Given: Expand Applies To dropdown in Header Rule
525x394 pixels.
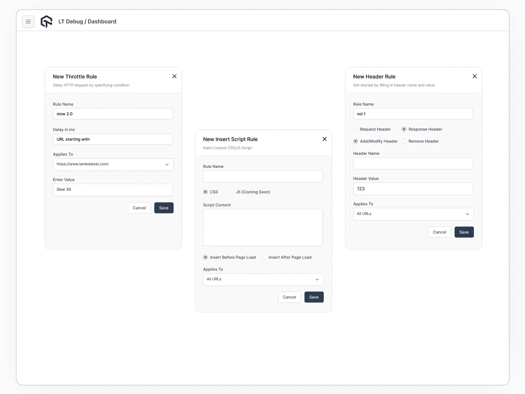Looking at the screenshot, I should coord(413,214).
